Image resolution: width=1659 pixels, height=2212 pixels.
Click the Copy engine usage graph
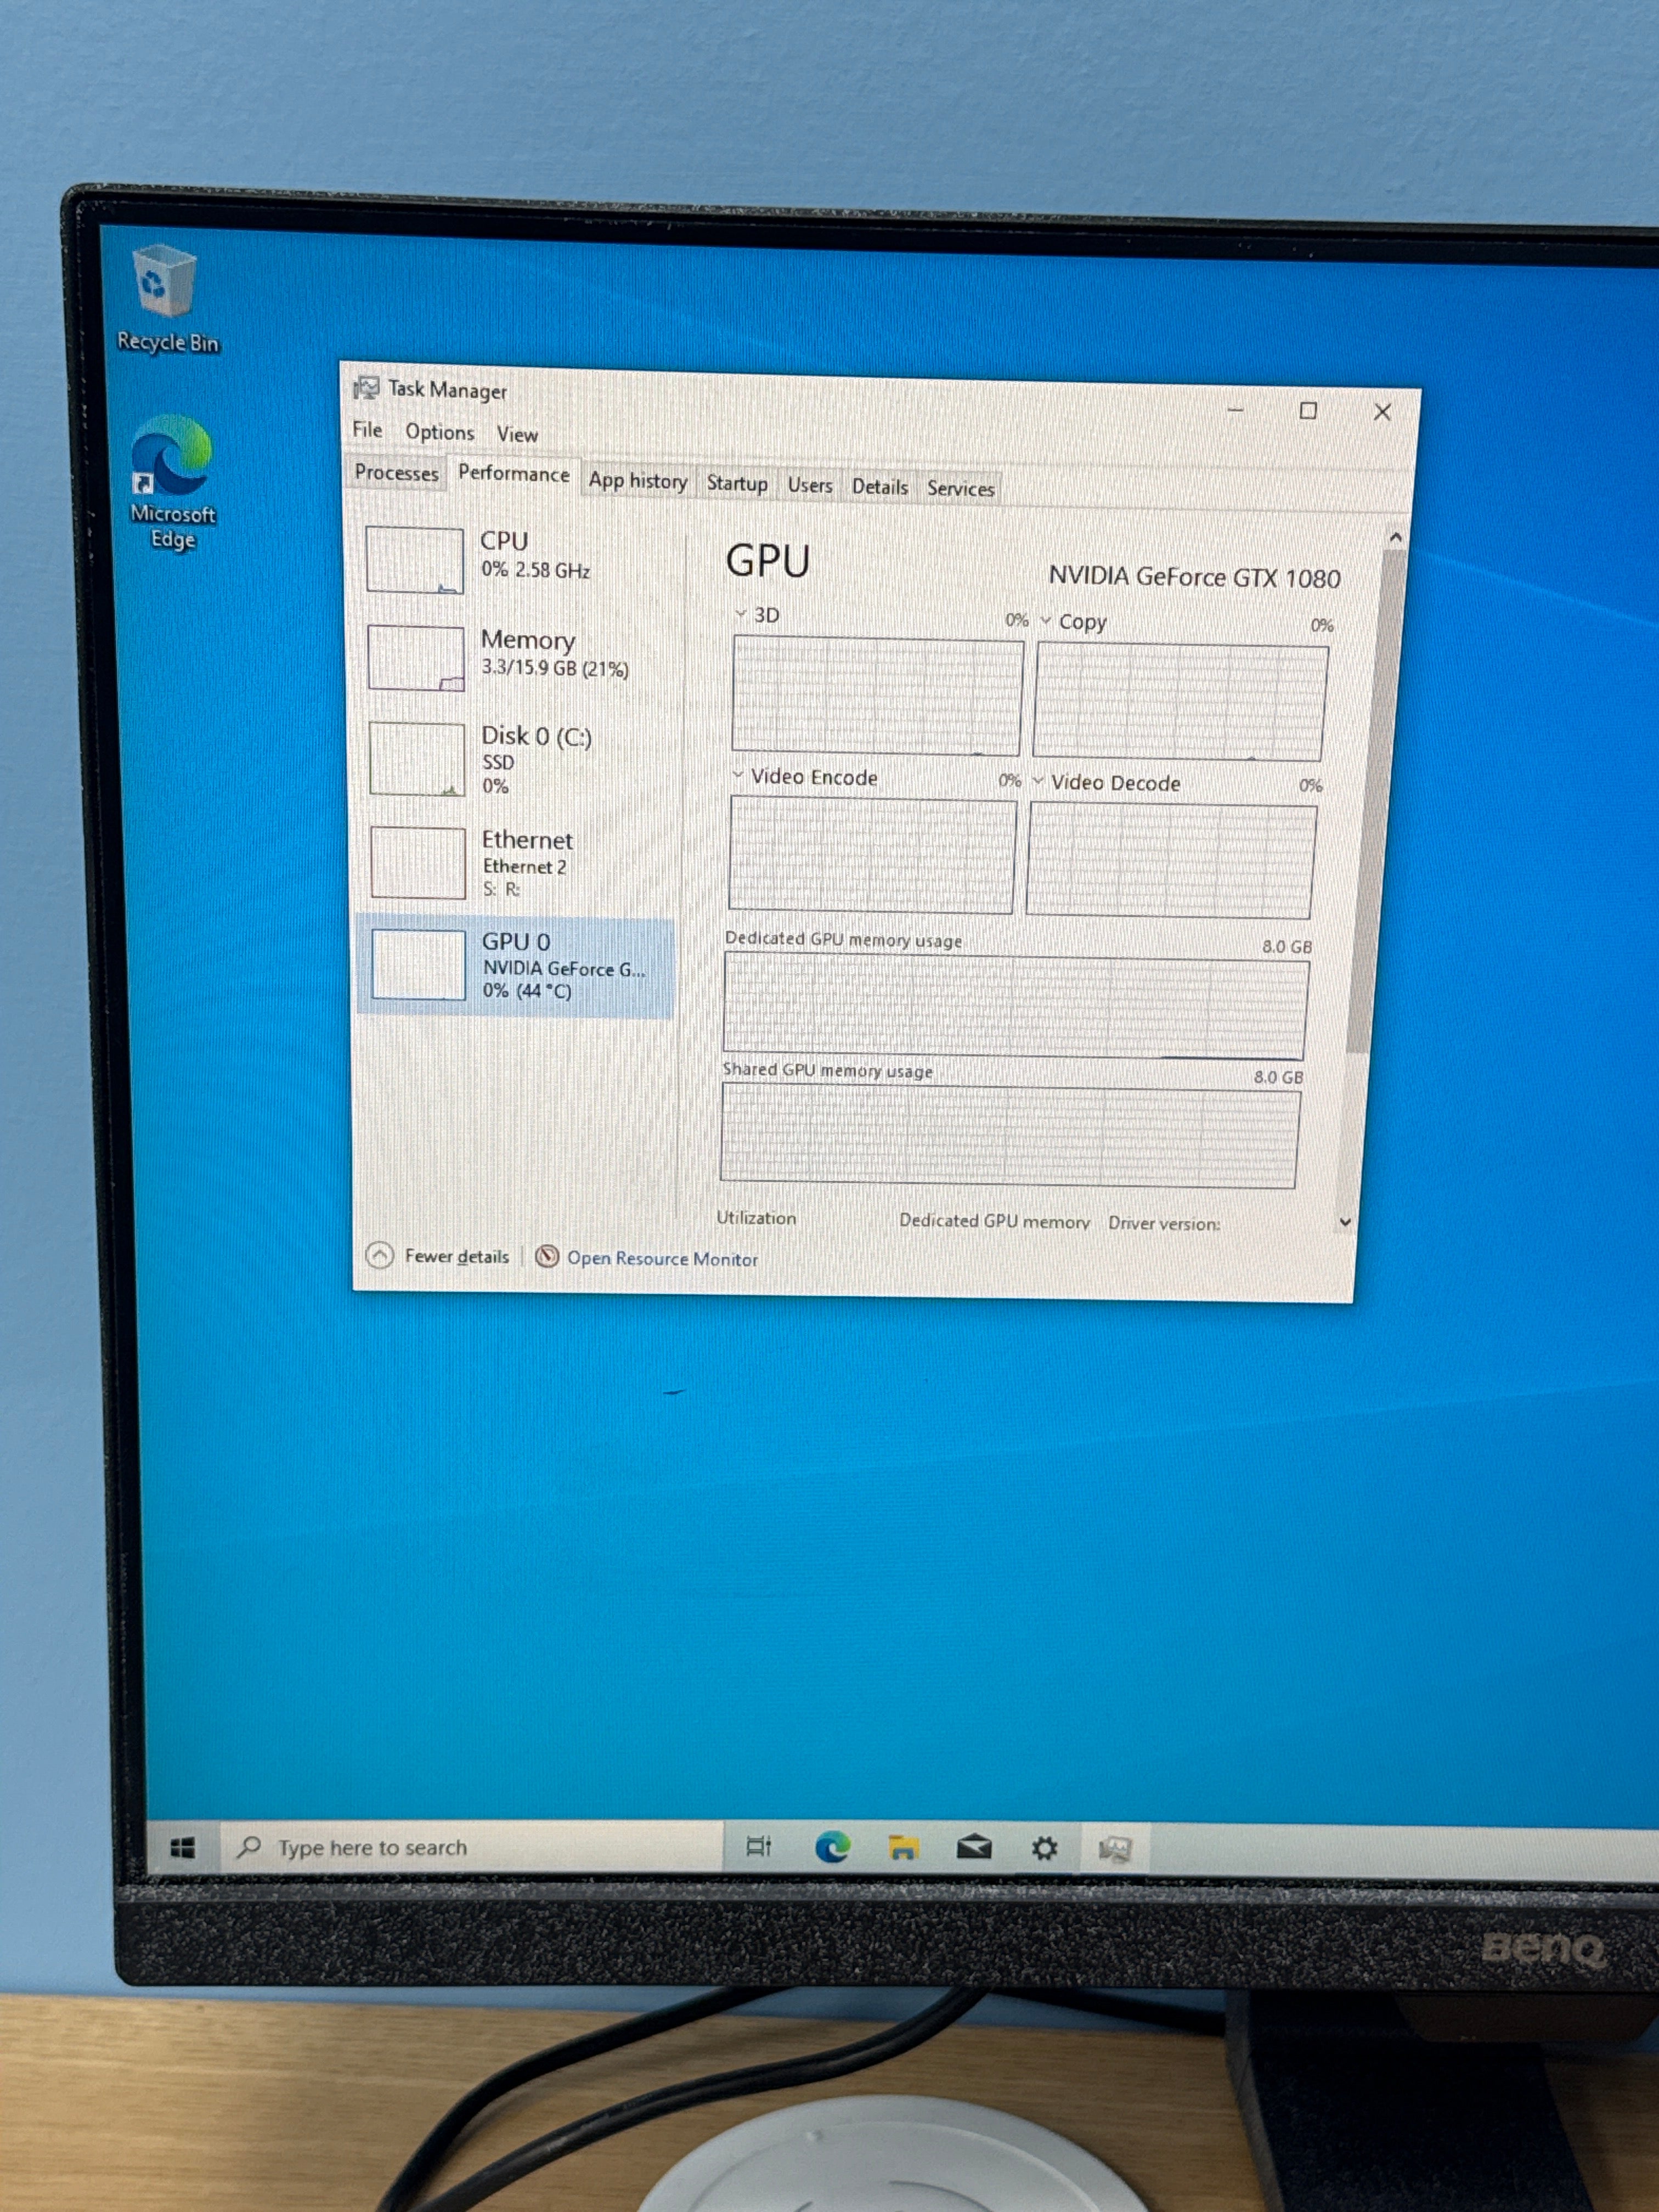coord(1180,702)
